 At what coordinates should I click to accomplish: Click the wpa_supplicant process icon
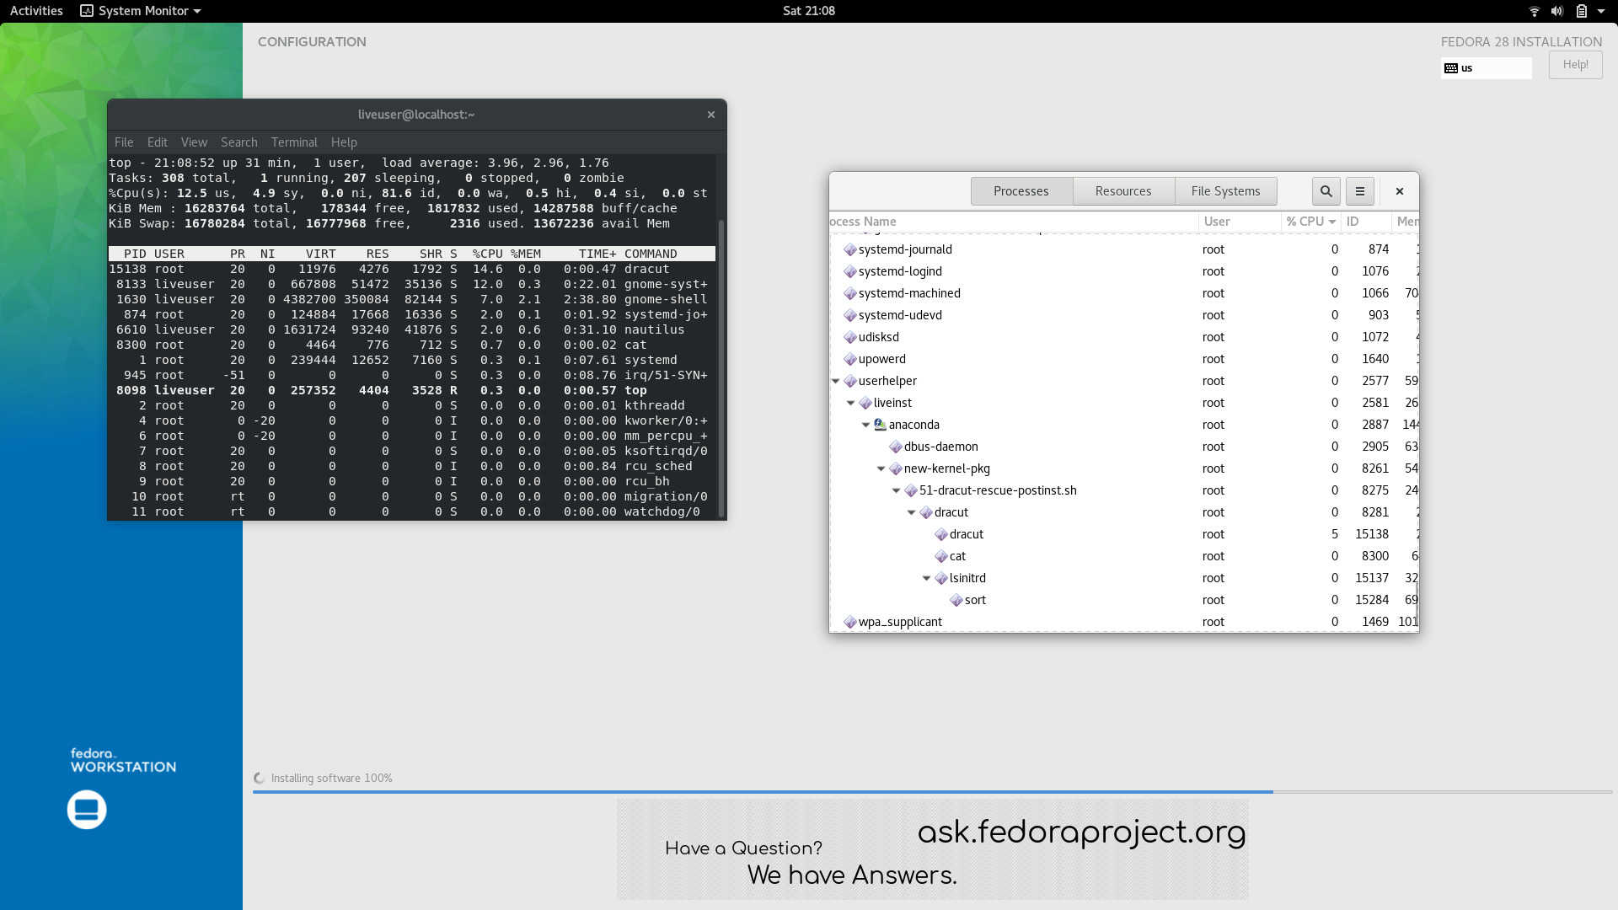849,622
